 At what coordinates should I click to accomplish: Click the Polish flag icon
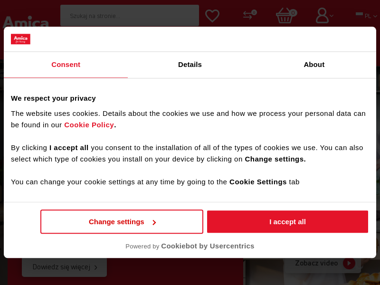tap(359, 14)
